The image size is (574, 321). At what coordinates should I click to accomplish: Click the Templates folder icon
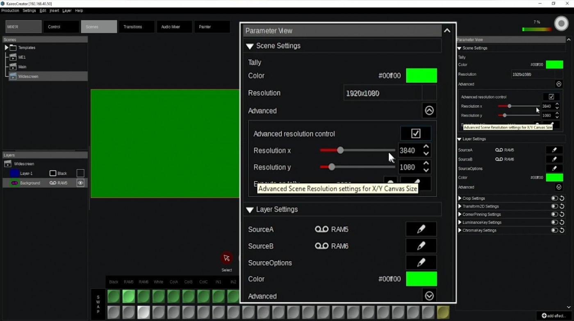coord(13,48)
